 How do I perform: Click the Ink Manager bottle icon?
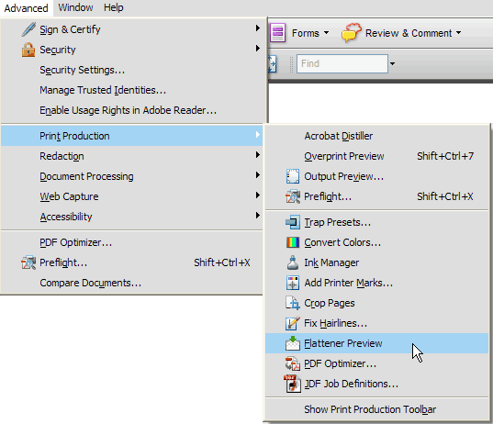coord(293,262)
